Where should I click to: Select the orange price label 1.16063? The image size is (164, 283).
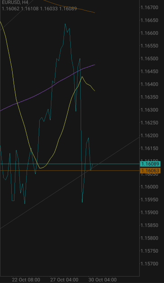pyautogui.click(x=150, y=171)
